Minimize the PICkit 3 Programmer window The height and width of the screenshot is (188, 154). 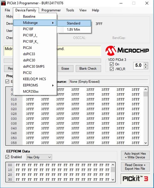(x=121, y=3)
